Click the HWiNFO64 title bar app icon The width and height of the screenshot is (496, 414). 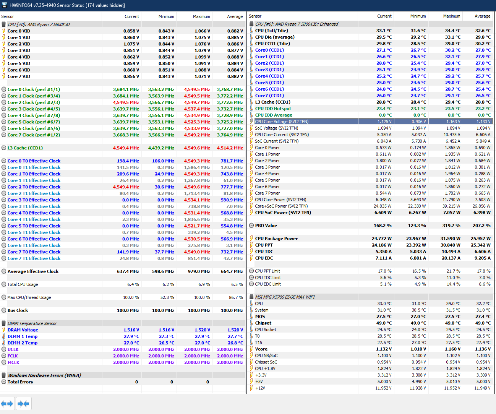pyautogui.click(x=5, y=5)
